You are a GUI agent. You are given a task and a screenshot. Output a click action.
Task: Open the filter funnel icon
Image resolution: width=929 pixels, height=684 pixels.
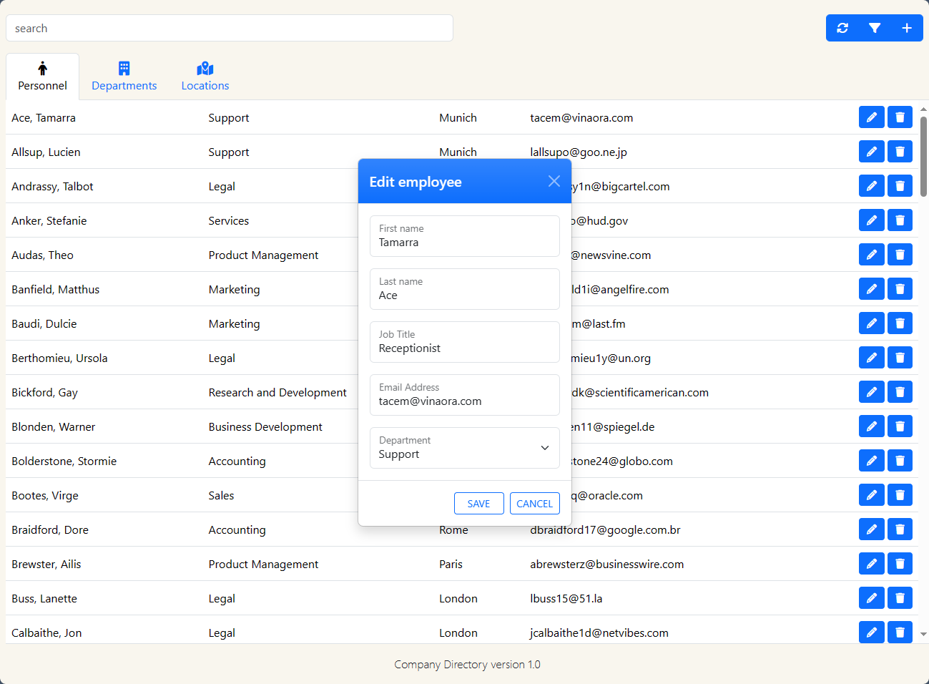pos(875,28)
